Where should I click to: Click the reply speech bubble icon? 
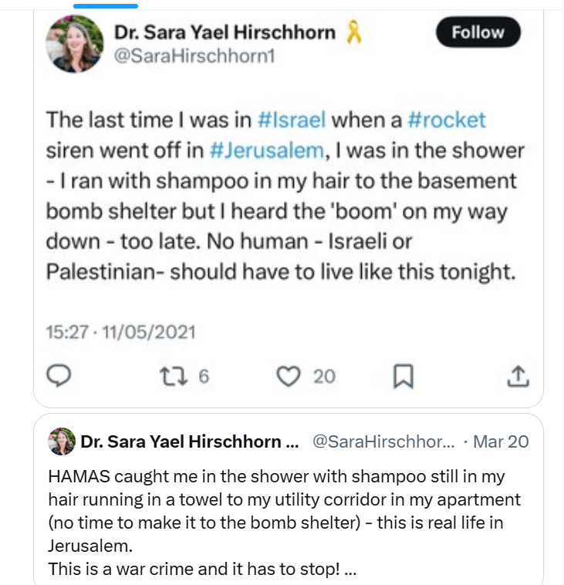coord(59,376)
